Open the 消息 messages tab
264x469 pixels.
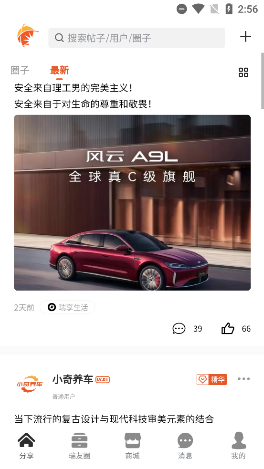(185, 446)
